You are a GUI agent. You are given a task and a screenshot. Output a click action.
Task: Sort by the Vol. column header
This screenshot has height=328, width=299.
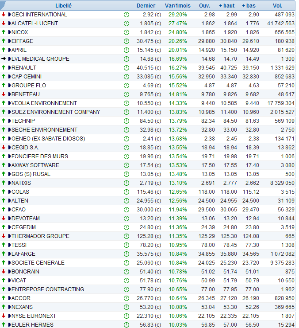pos(277,6)
